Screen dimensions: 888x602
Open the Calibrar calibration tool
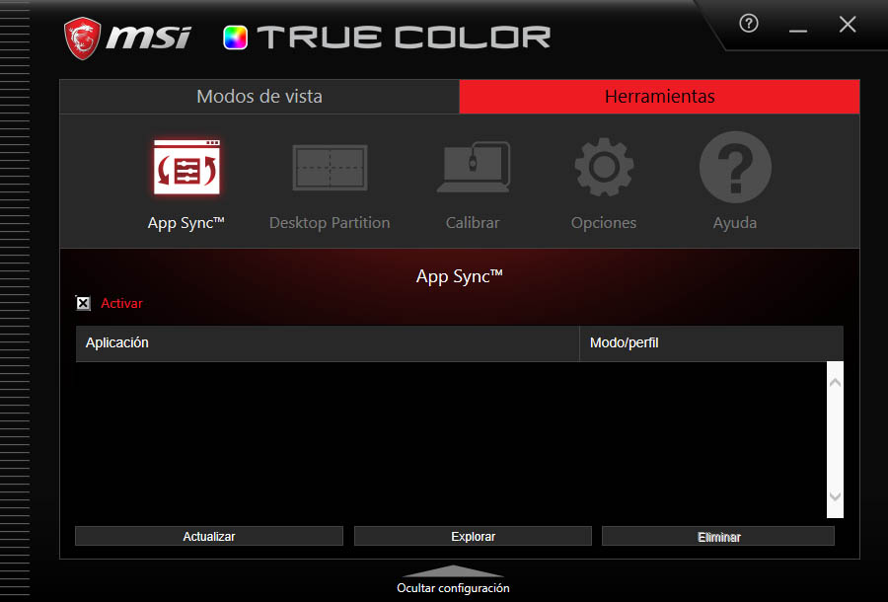coord(473,168)
